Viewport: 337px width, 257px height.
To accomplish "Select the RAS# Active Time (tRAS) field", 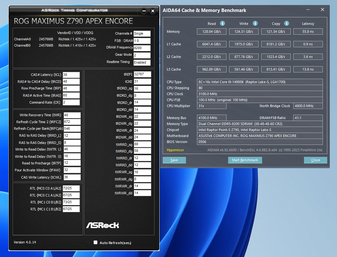I will click(71, 95).
